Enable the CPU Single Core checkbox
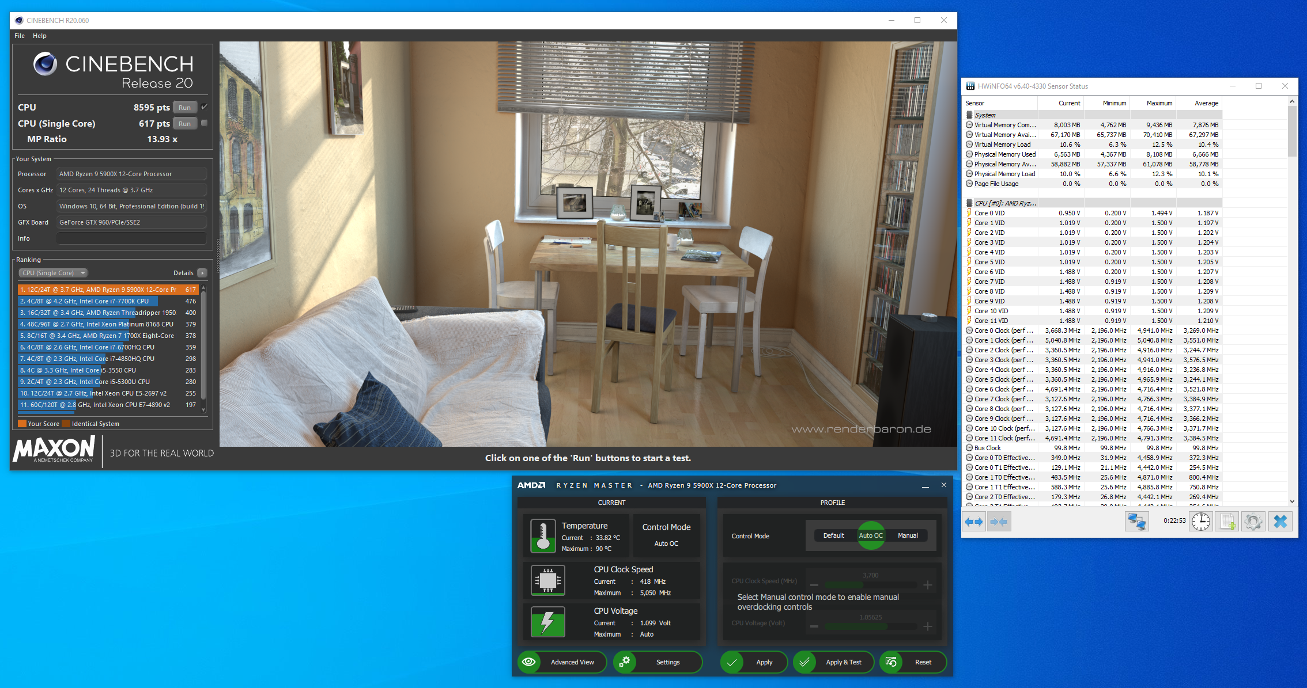The height and width of the screenshot is (688, 1307). pos(204,123)
